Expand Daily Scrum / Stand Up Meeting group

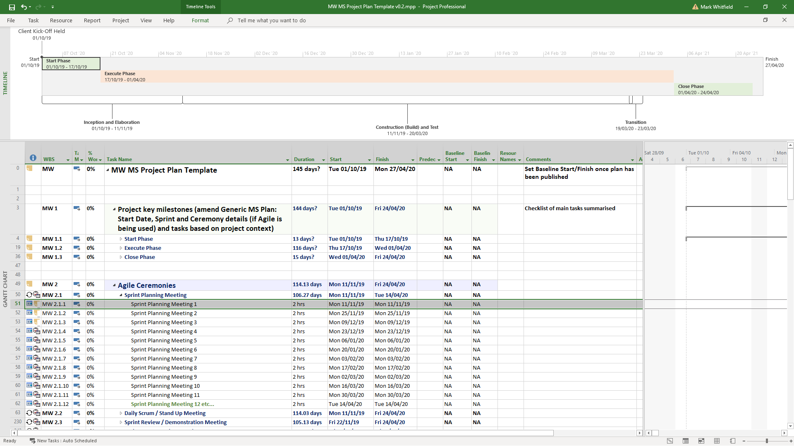(121, 413)
